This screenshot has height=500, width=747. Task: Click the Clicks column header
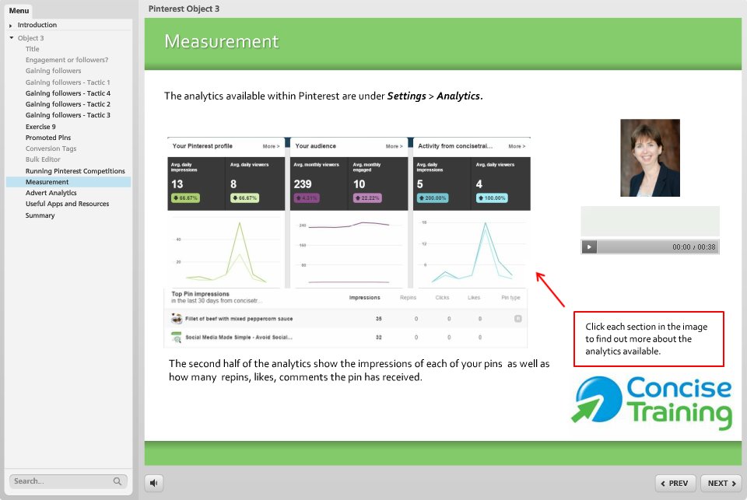(x=442, y=298)
